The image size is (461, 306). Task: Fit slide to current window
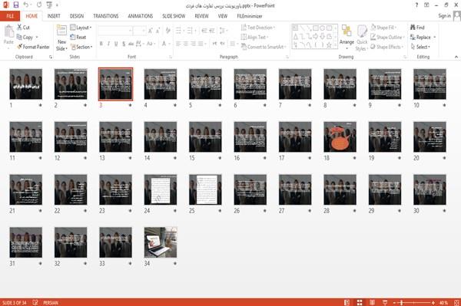456,302
